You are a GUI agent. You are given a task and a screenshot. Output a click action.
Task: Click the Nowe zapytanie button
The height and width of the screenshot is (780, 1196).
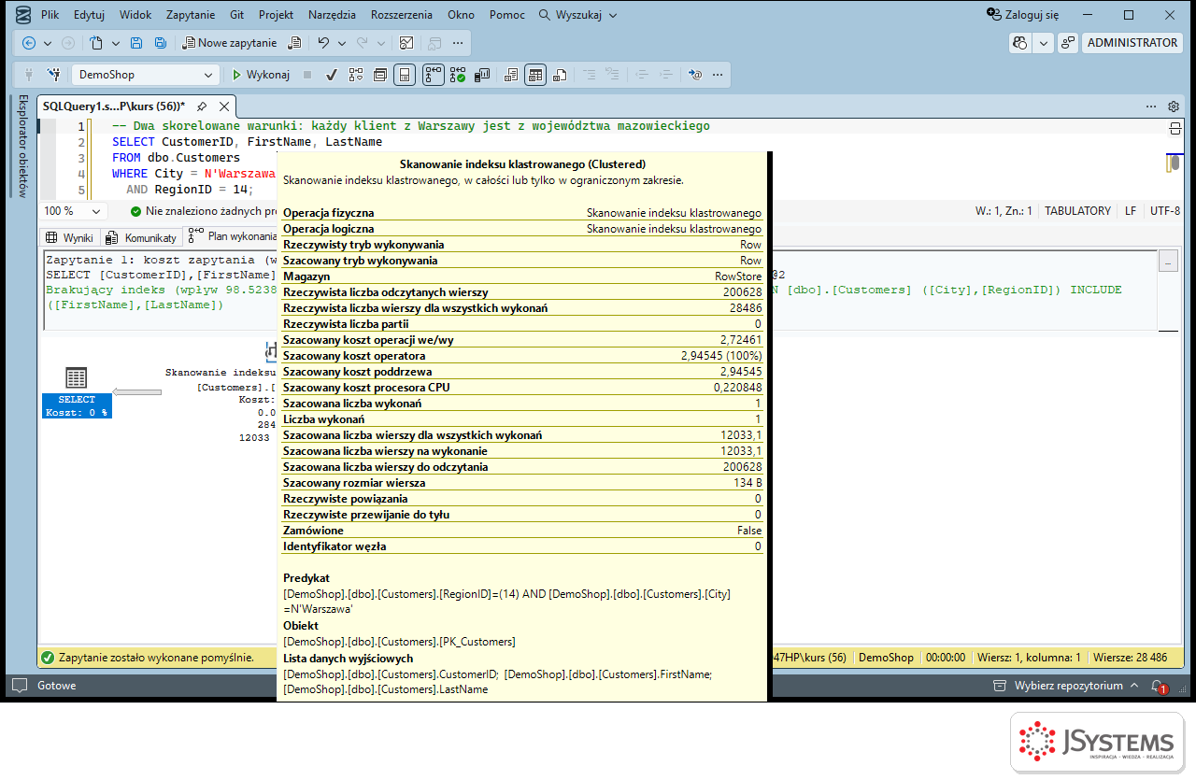pyautogui.click(x=229, y=43)
